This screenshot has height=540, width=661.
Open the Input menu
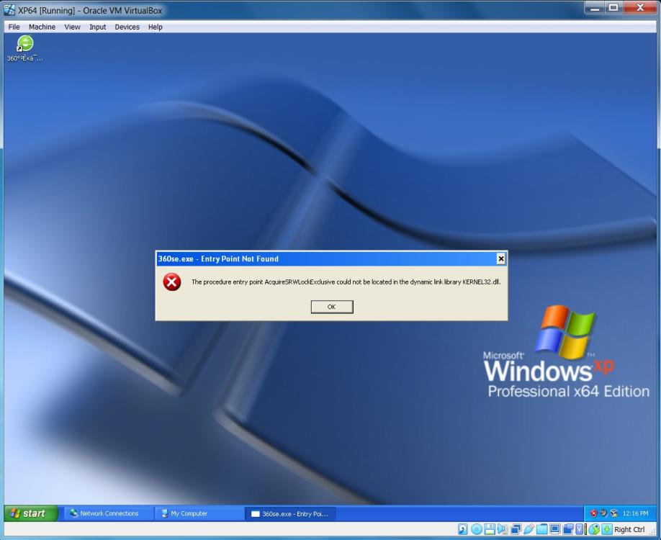97,27
